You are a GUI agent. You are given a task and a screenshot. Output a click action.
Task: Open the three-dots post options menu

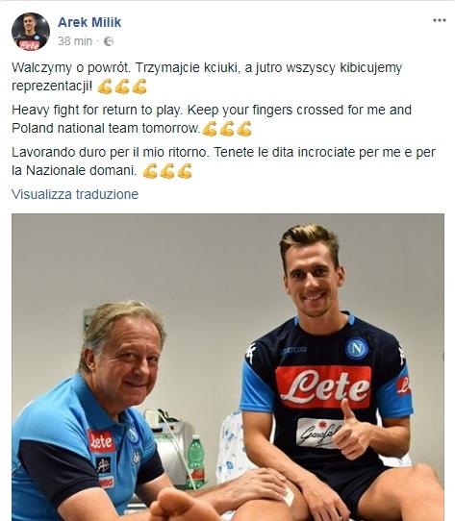click(439, 20)
